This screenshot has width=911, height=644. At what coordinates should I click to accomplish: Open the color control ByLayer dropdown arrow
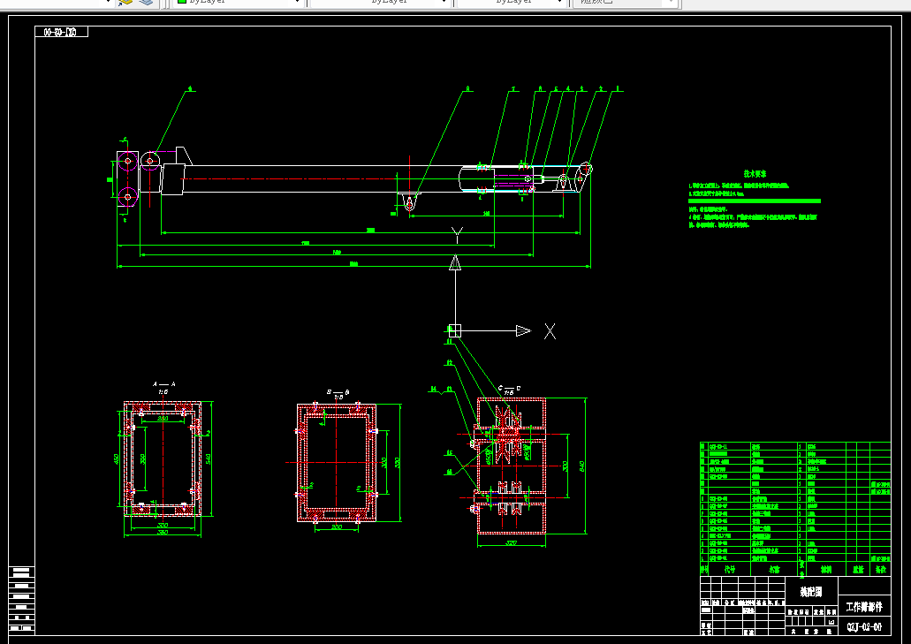coord(298,3)
